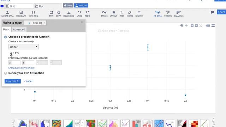Image resolution: width=226 pixels, height=127 pixels.
Task: Select the zoom magnifier plot tool
Action: [x=182, y=26]
